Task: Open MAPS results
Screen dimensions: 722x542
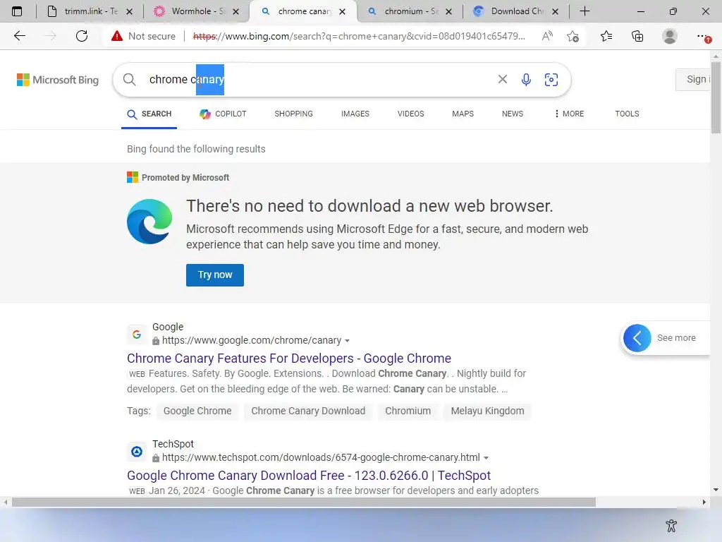Action: (x=463, y=114)
